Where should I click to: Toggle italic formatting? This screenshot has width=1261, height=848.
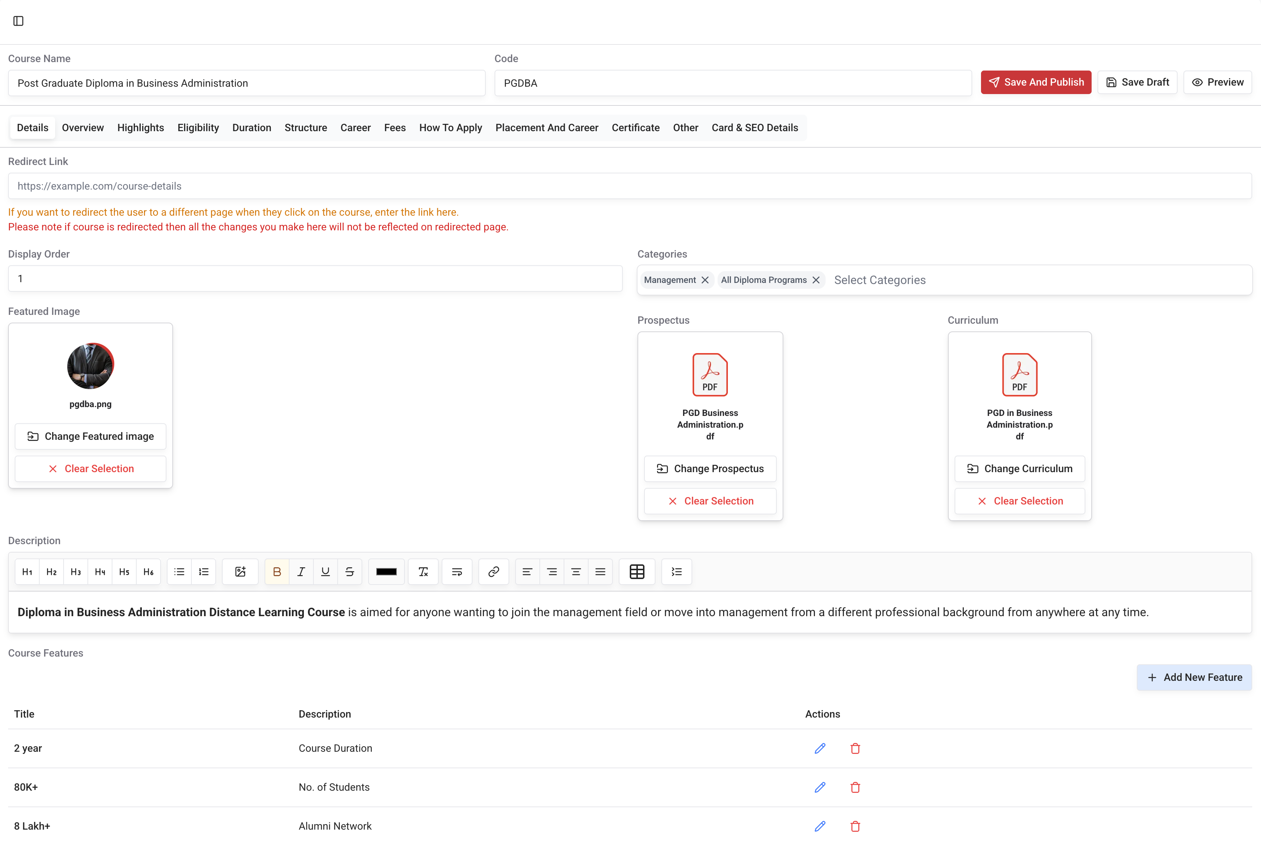pyautogui.click(x=301, y=572)
